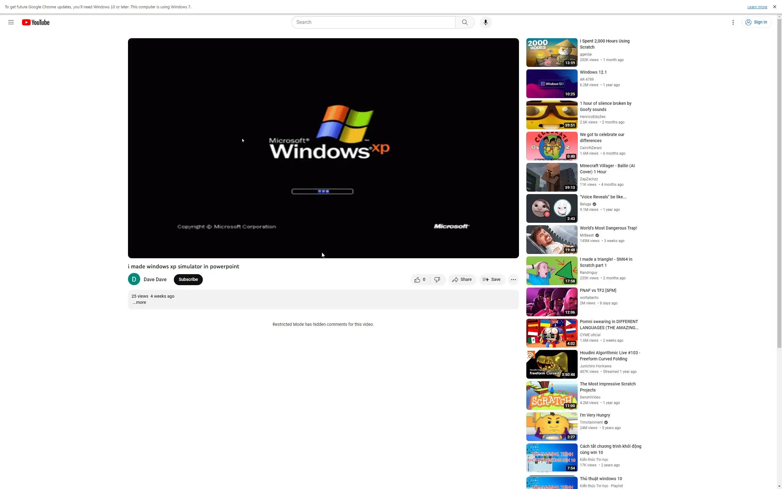Expand description with ...more
This screenshot has height=489, width=782.
click(x=139, y=302)
